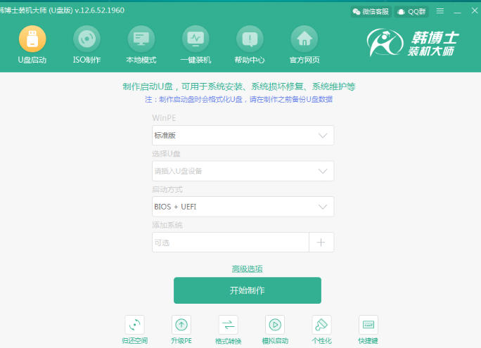481x348 pixels.
Task: Open 个性化 customization tool
Action: 321,325
